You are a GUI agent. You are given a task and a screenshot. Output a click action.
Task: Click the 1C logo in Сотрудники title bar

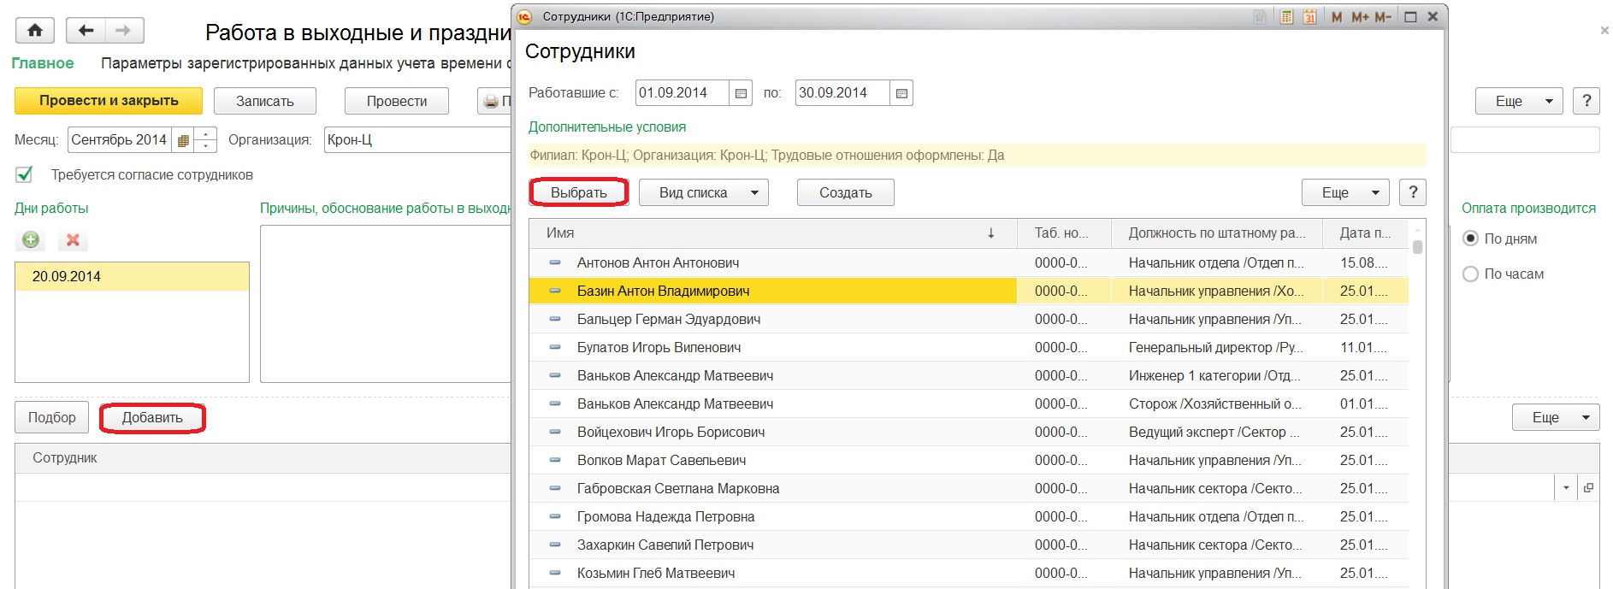[525, 16]
